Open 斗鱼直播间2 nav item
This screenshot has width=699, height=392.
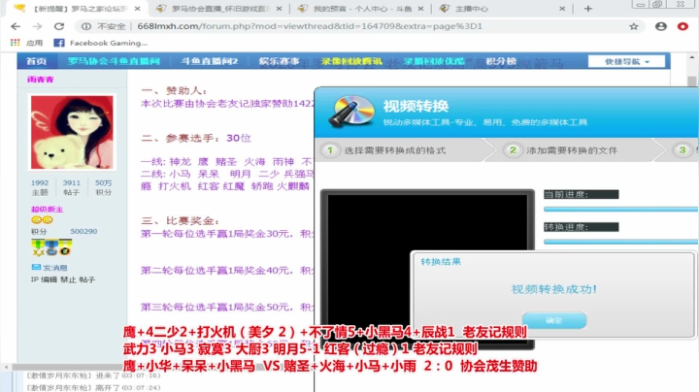point(209,61)
